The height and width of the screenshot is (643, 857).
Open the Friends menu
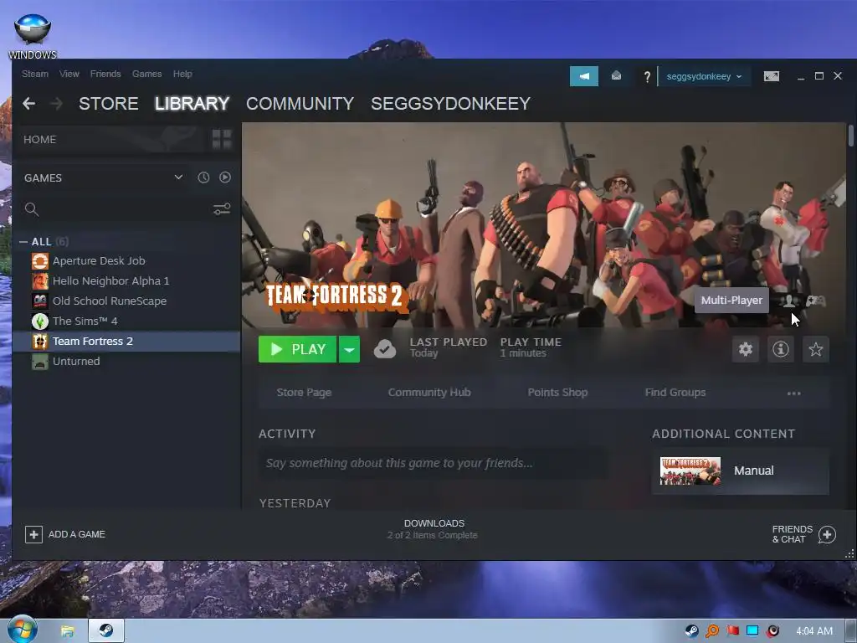tap(105, 74)
